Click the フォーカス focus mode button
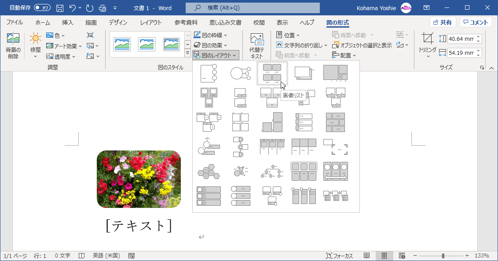498x261 pixels. 340,256
